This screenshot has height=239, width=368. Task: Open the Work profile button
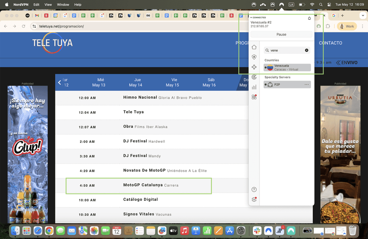coord(347,26)
